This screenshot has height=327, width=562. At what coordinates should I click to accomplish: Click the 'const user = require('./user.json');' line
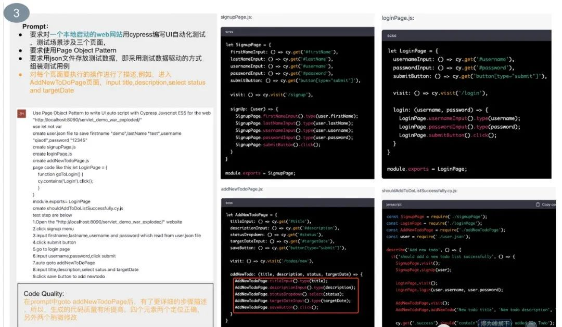coord(428,237)
